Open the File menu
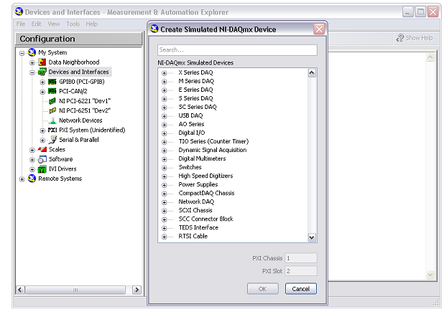 (21, 24)
